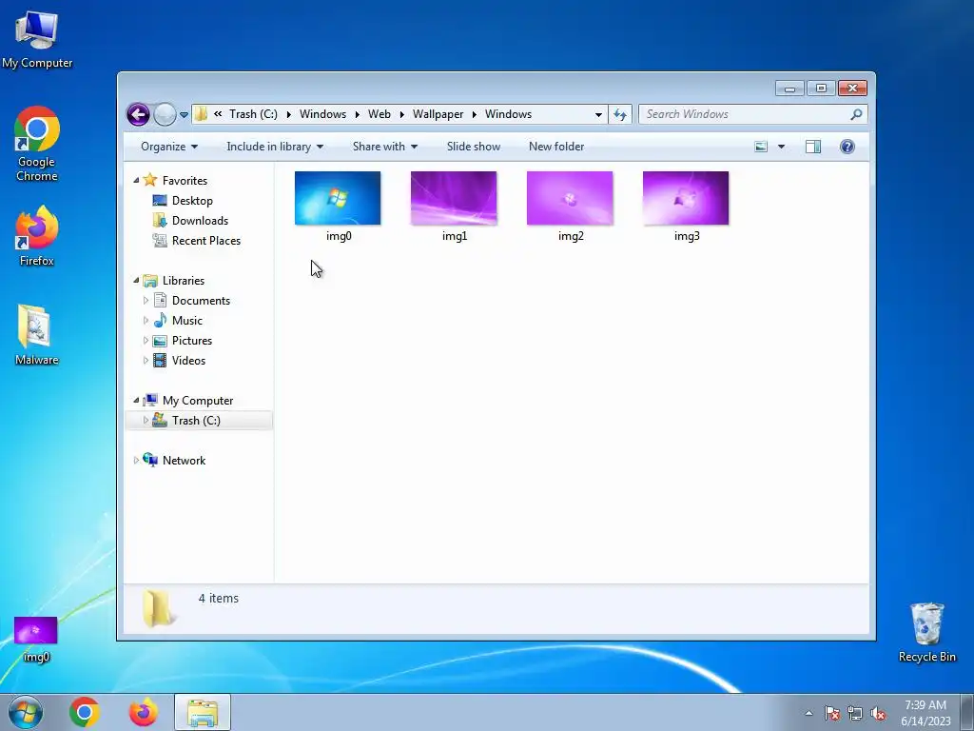Select the img0 wallpaper thumbnail in folder

pyautogui.click(x=338, y=198)
